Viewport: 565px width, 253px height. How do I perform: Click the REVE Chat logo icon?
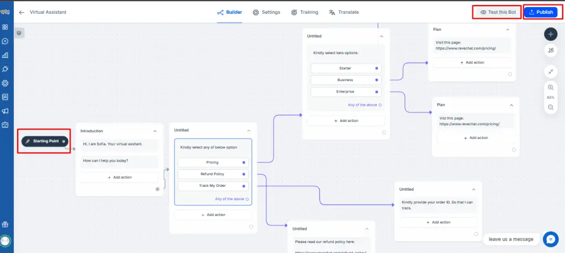click(5, 12)
